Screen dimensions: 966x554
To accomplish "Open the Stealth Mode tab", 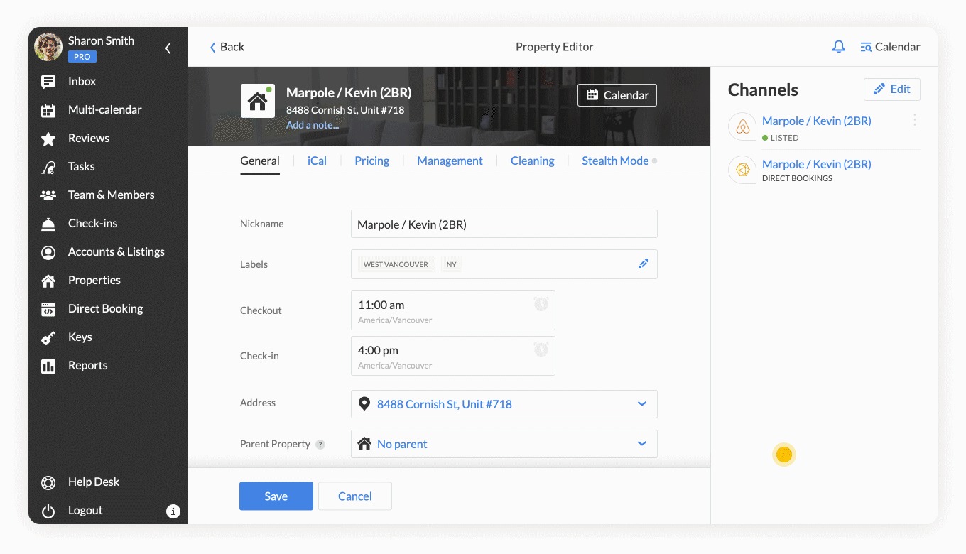I will (615, 161).
